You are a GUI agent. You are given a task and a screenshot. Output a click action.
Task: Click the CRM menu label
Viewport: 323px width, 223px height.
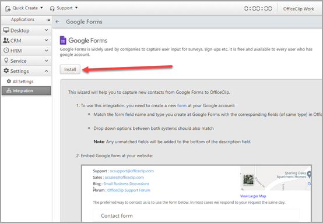coord(16,41)
